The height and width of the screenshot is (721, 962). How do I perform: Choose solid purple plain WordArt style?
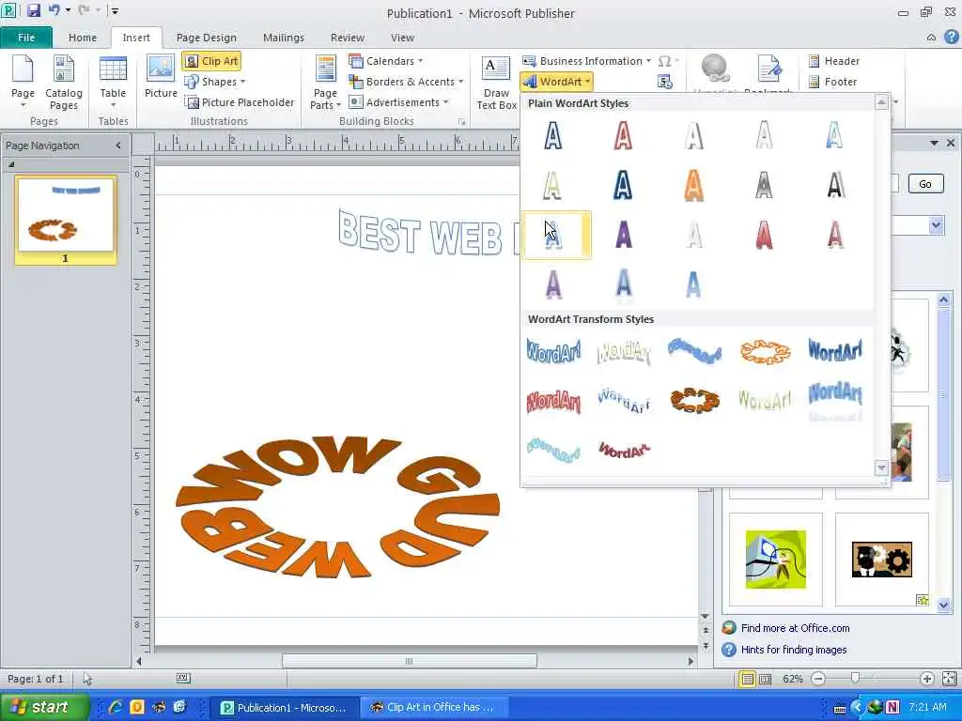623,235
